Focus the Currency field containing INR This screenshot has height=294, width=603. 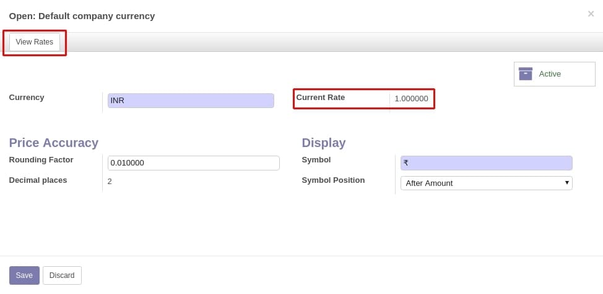[x=191, y=101]
